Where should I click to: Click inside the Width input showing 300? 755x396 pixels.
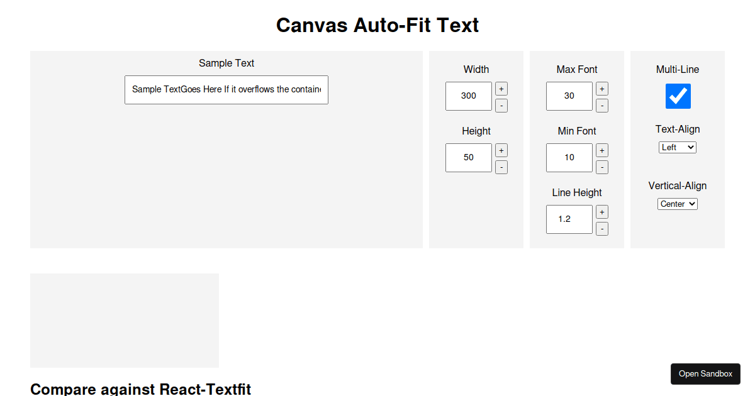[468, 96]
